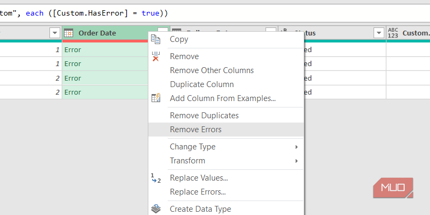Expand the Transform submenu arrow
This screenshot has width=430, height=215.
[297, 161]
